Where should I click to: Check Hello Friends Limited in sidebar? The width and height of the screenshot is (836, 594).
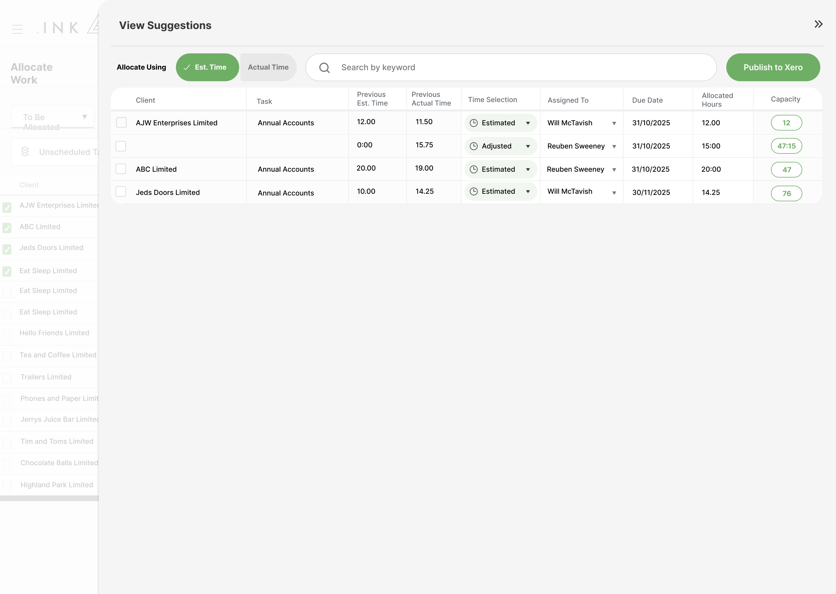pos(7,335)
